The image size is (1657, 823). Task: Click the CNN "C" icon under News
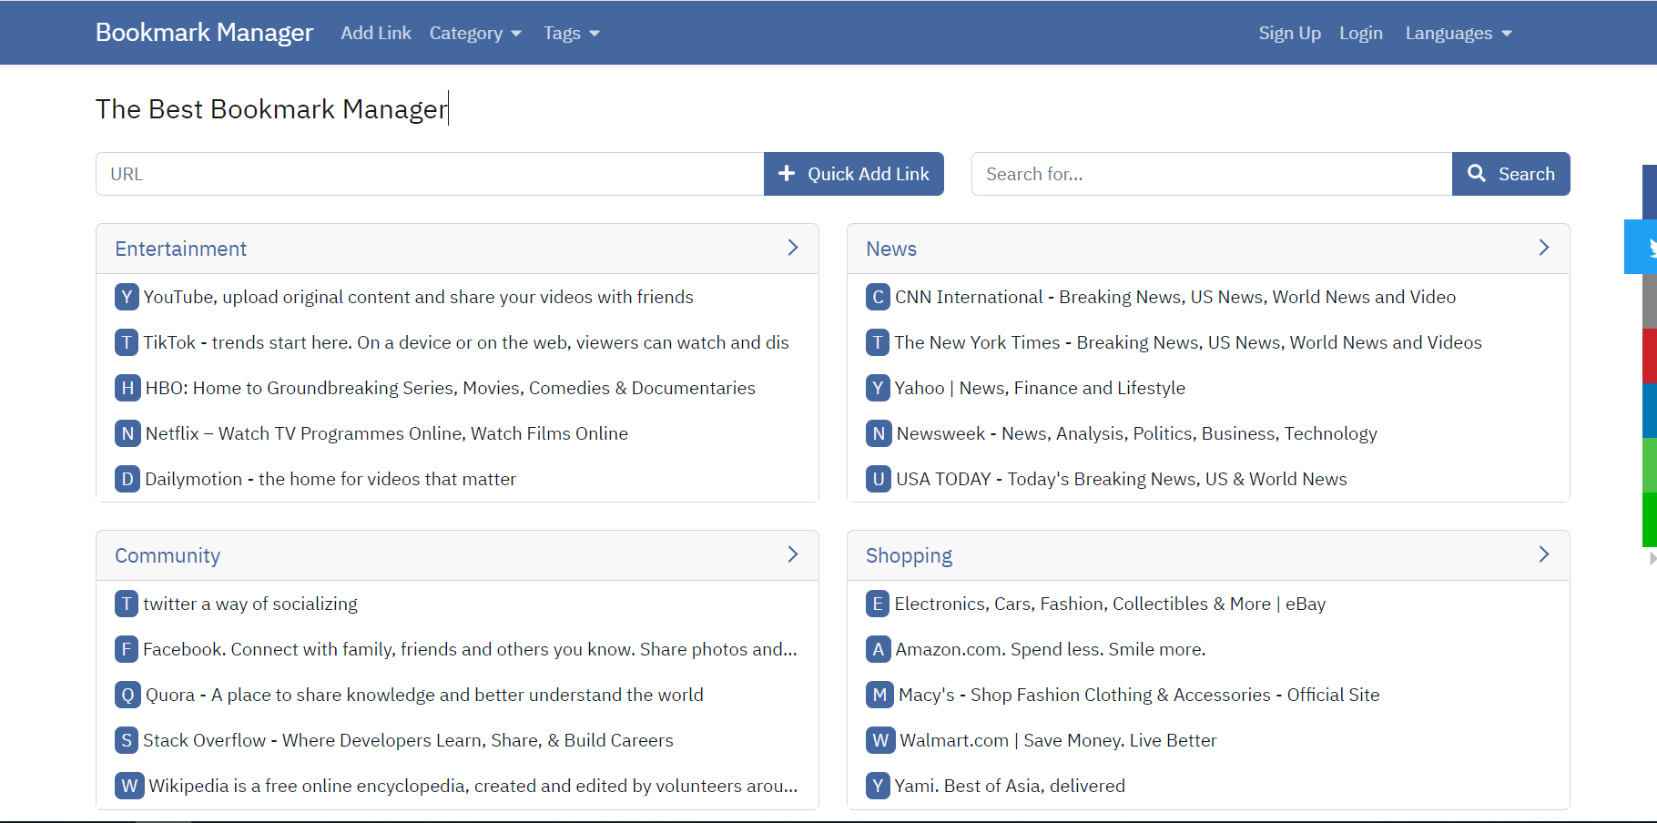coord(877,297)
